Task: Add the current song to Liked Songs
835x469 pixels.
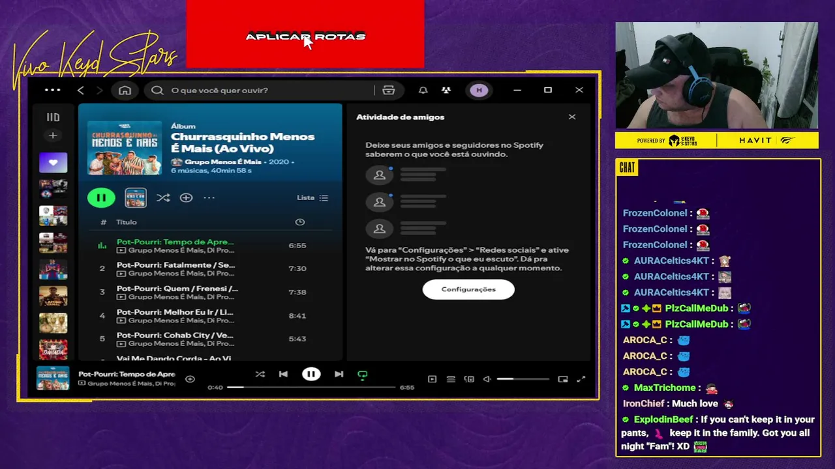Action: tap(190, 379)
